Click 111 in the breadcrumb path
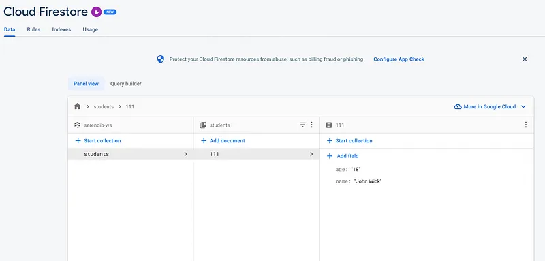This screenshot has width=545, height=261. (x=130, y=107)
